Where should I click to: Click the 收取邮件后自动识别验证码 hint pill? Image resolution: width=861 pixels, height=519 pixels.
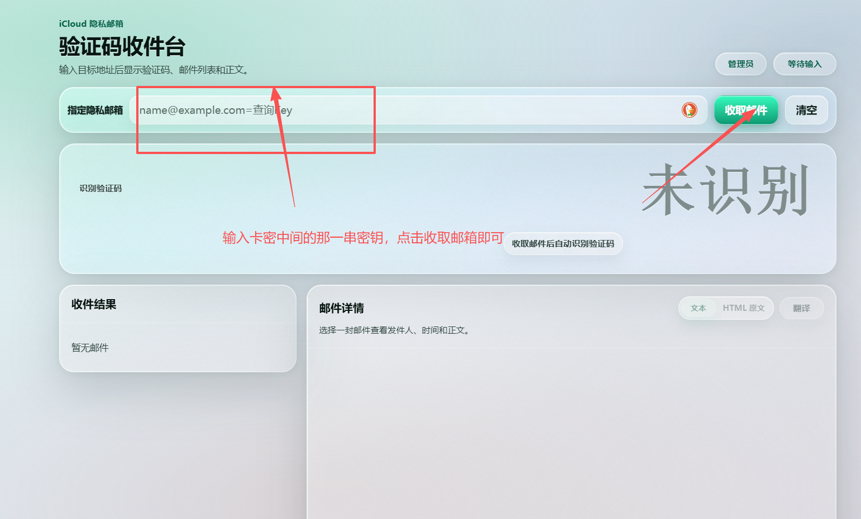pos(563,243)
